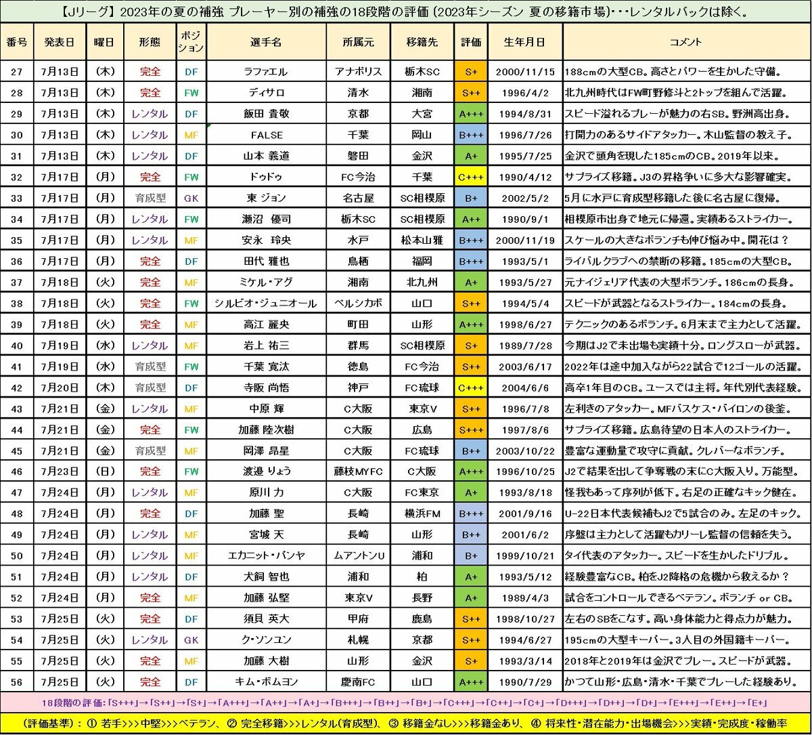Select the player cell 高江 麗央
812x735 pixels.
pos(265,324)
